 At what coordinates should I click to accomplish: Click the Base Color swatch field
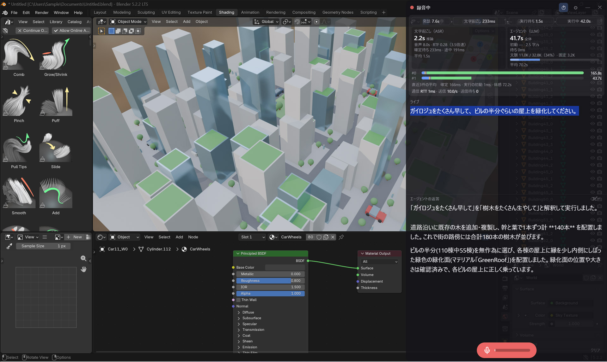(285, 267)
